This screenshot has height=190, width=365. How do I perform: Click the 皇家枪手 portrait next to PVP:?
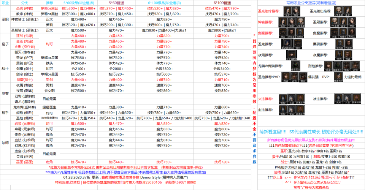coord(338,77)
